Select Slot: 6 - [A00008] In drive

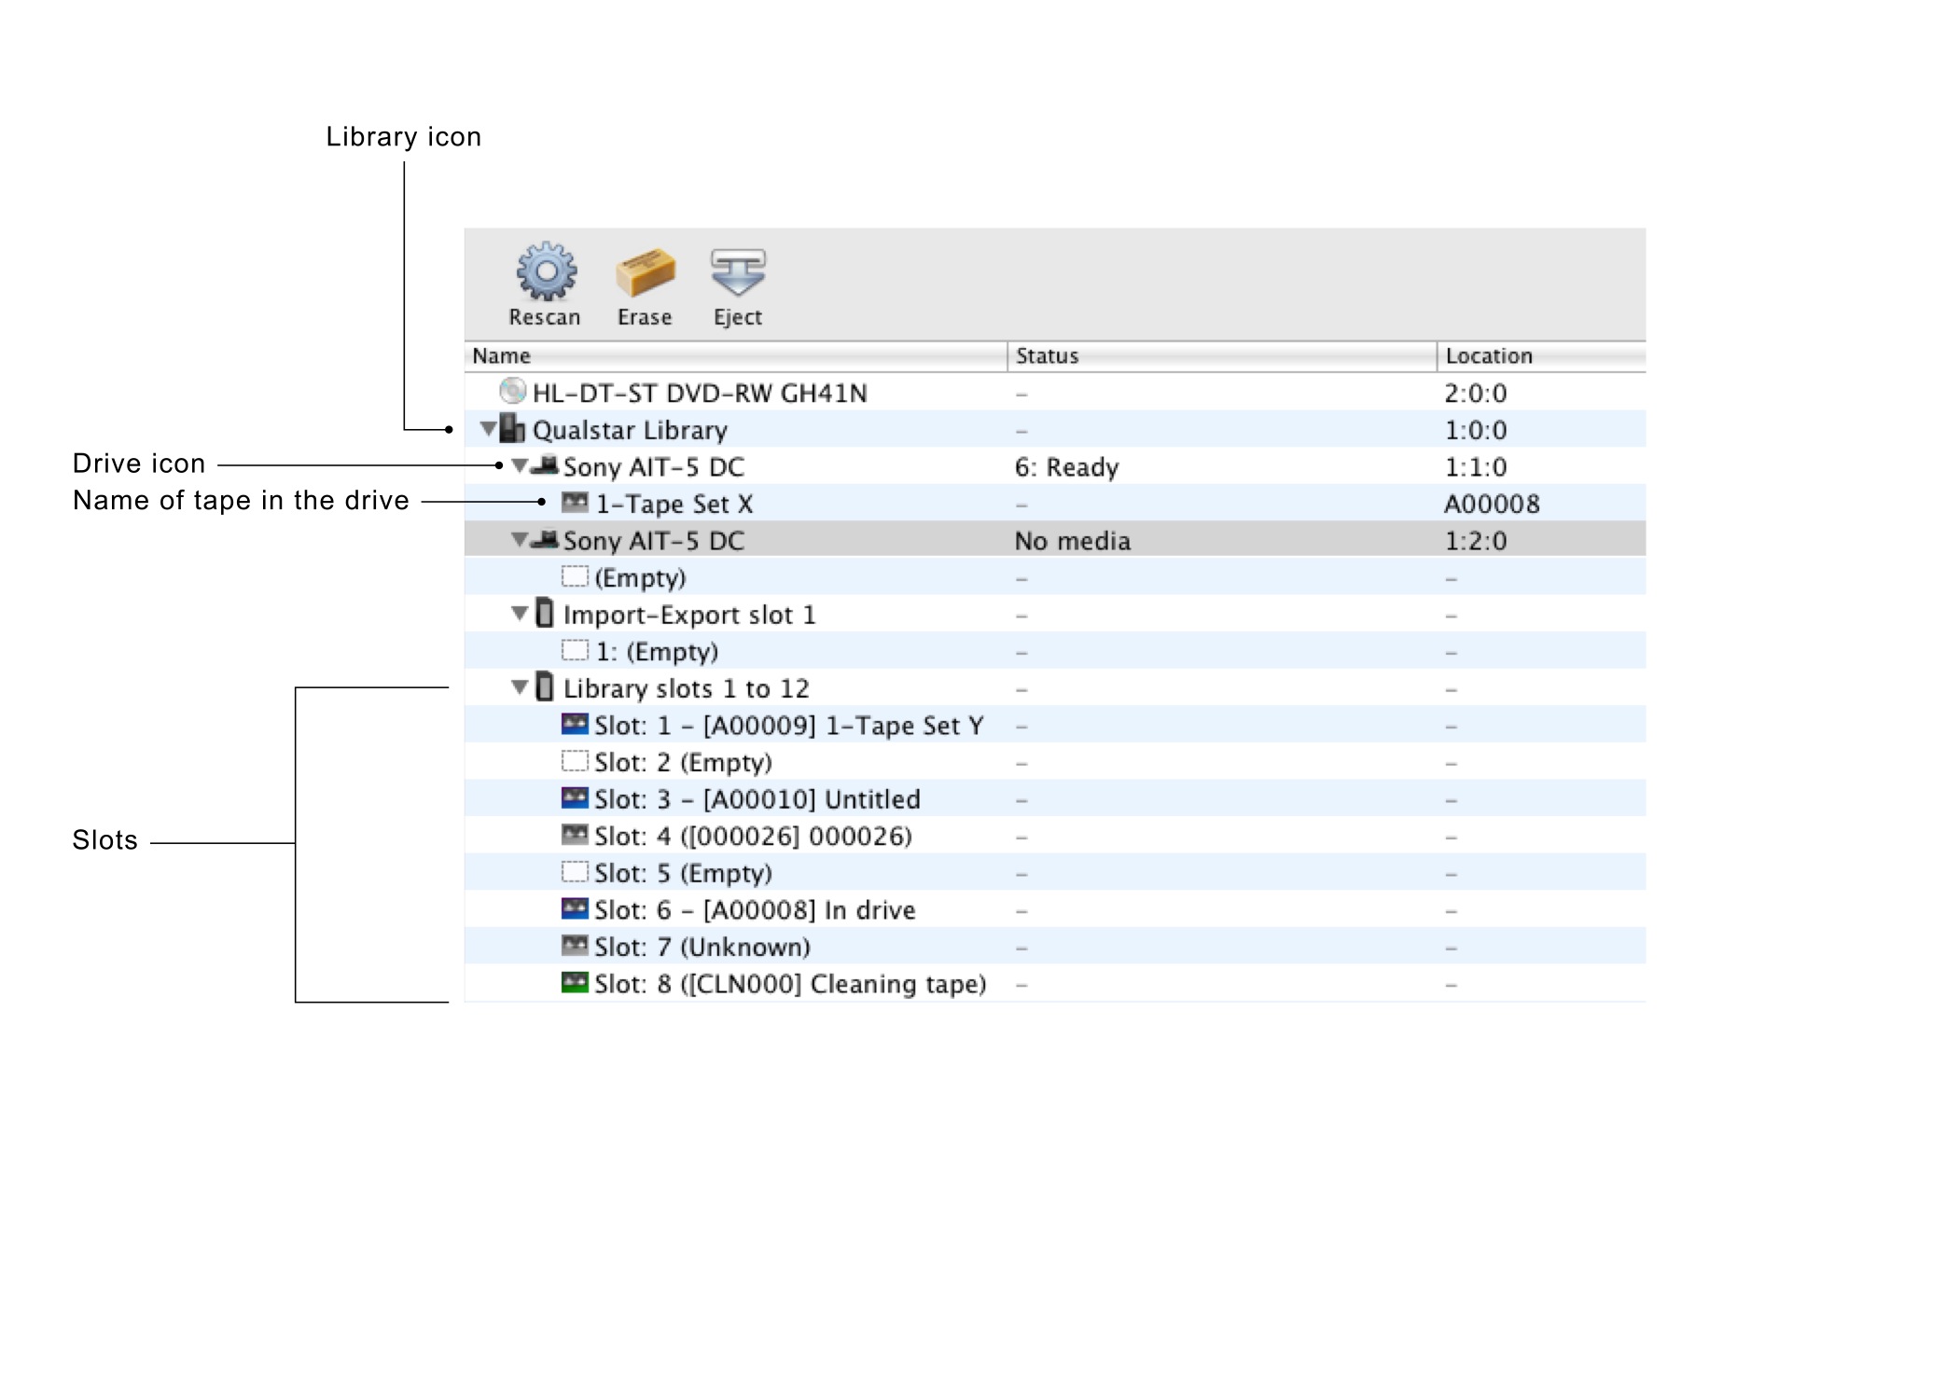[755, 910]
